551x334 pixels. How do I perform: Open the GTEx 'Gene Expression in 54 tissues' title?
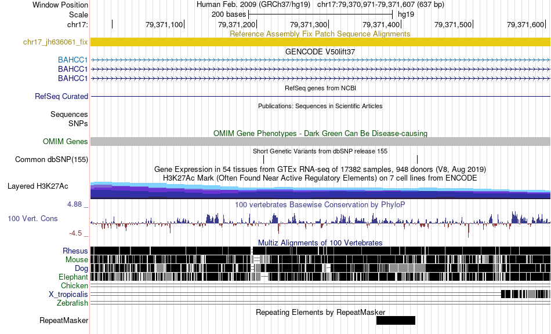coord(320,169)
